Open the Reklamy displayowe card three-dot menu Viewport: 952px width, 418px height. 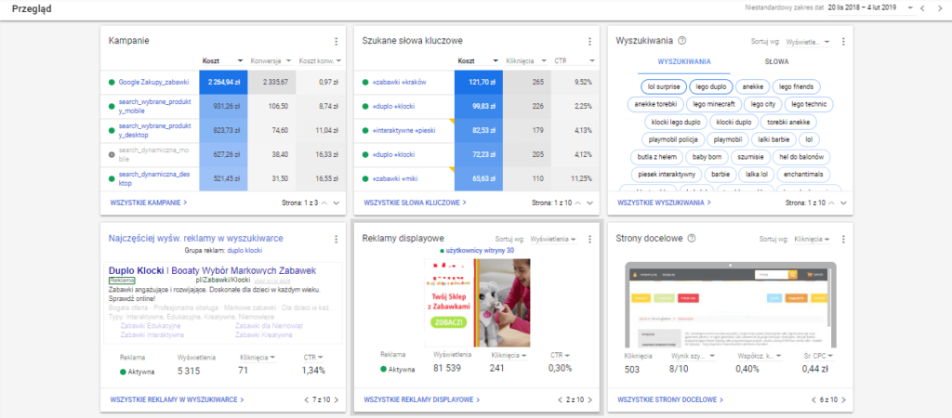coord(589,238)
